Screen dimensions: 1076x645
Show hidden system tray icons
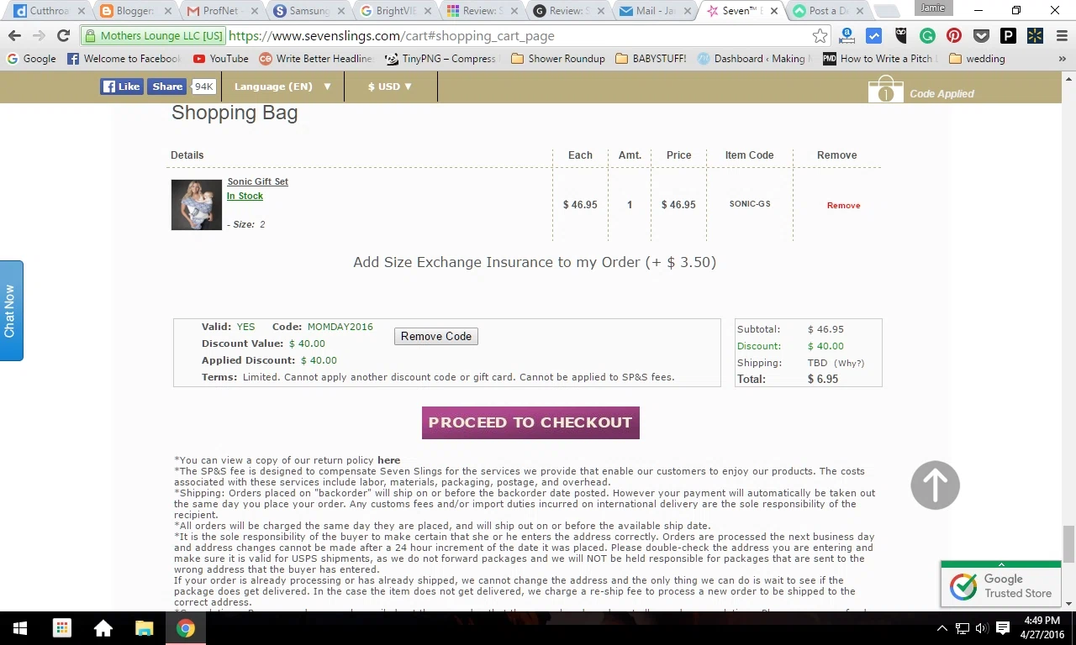941,628
